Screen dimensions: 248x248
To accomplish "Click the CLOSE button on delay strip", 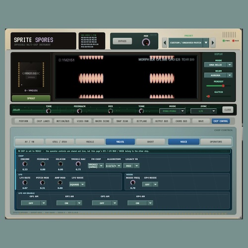I will 228,110.
